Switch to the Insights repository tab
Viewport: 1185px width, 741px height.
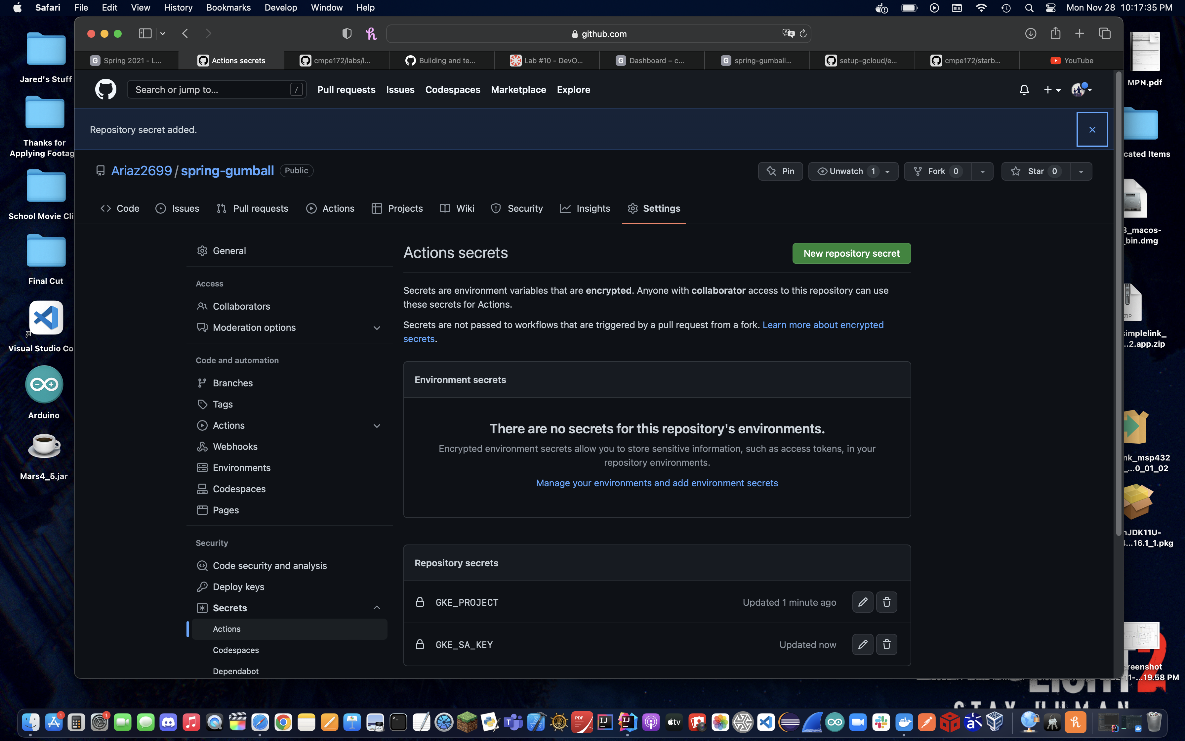click(x=585, y=208)
